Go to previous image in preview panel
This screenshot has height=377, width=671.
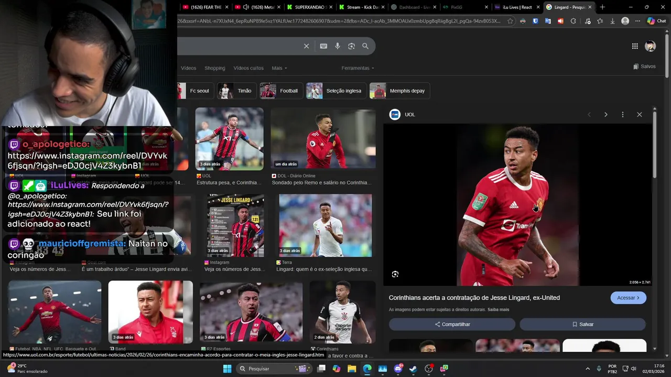pyautogui.click(x=589, y=115)
